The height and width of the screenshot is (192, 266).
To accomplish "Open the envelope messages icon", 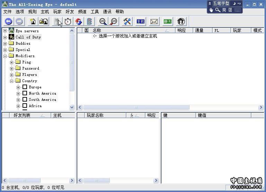I will pos(154,21).
